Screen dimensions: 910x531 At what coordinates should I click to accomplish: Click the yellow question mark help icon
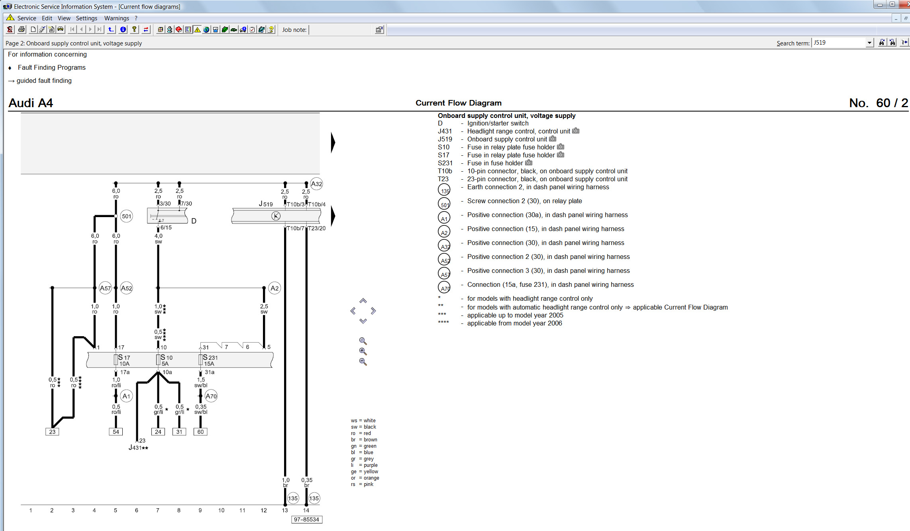click(x=134, y=29)
